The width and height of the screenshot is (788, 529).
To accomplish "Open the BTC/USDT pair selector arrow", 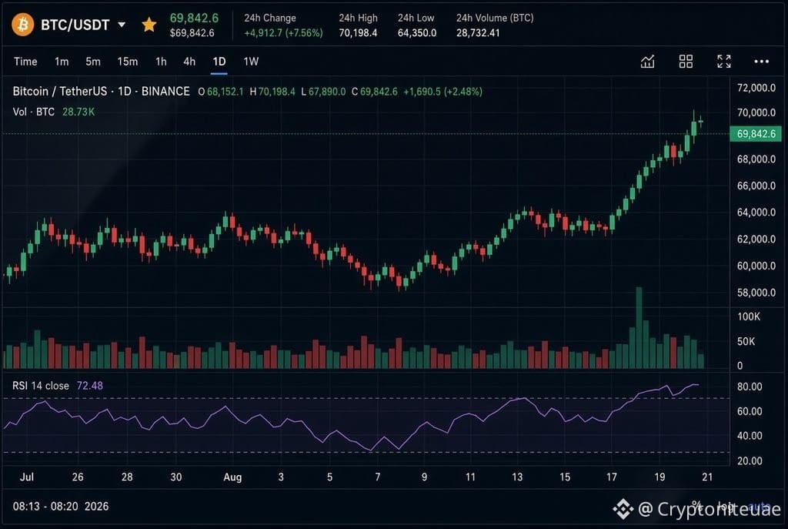I will [122, 25].
